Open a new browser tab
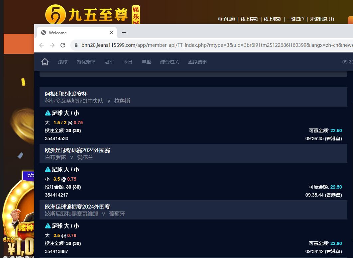The height and width of the screenshot is (258, 353). coord(124,33)
